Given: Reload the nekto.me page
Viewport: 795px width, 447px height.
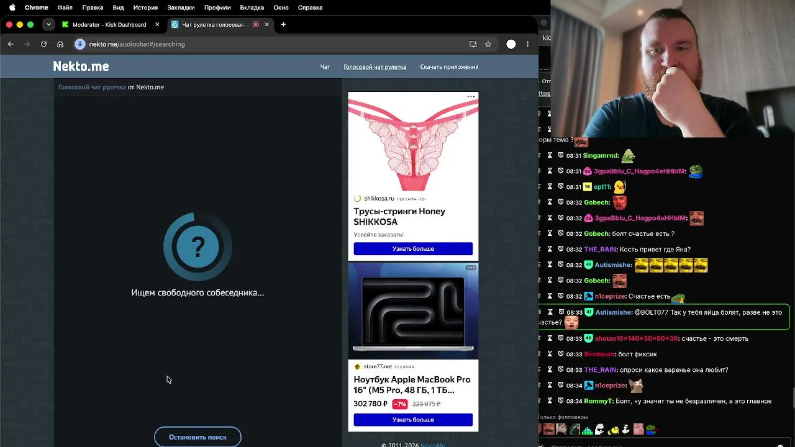Looking at the screenshot, I should click(43, 44).
